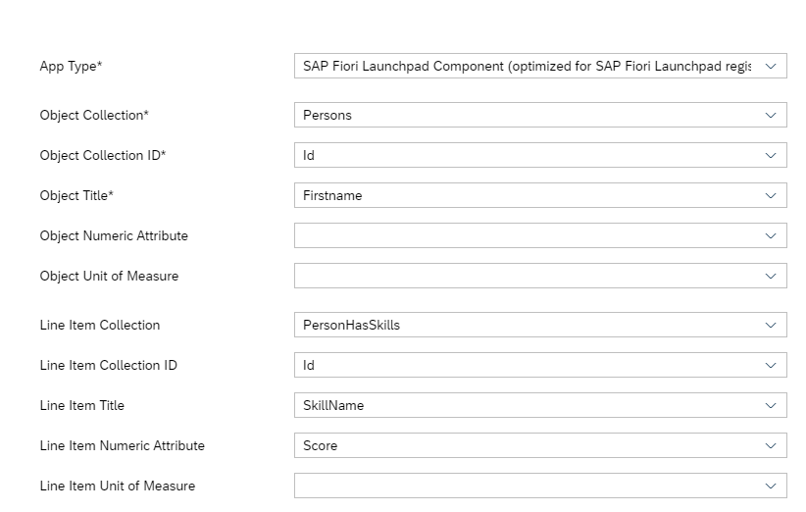806x512 pixels.
Task: Click the App Type field text
Action: pos(527,66)
